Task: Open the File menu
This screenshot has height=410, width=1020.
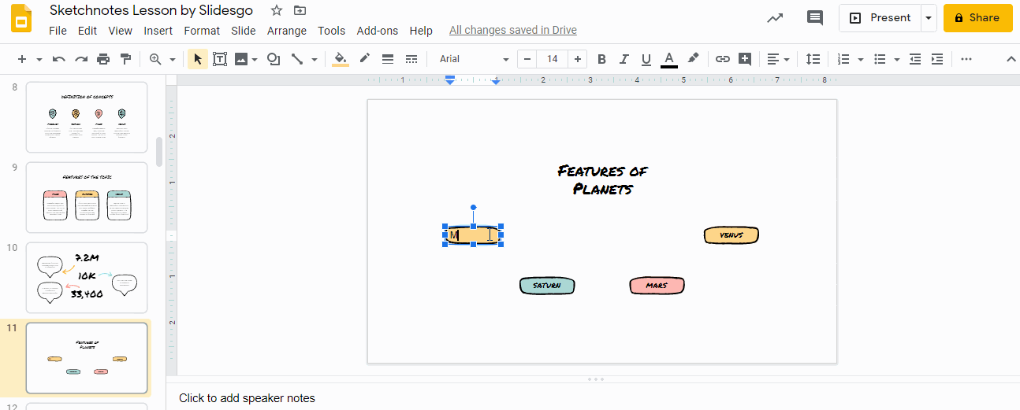Action: tap(58, 31)
